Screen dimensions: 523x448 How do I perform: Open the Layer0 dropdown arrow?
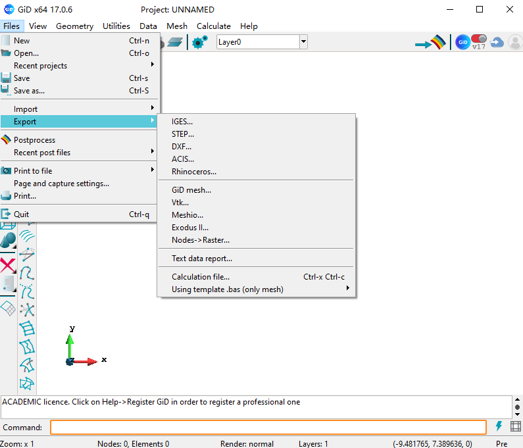tap(303, 42)
